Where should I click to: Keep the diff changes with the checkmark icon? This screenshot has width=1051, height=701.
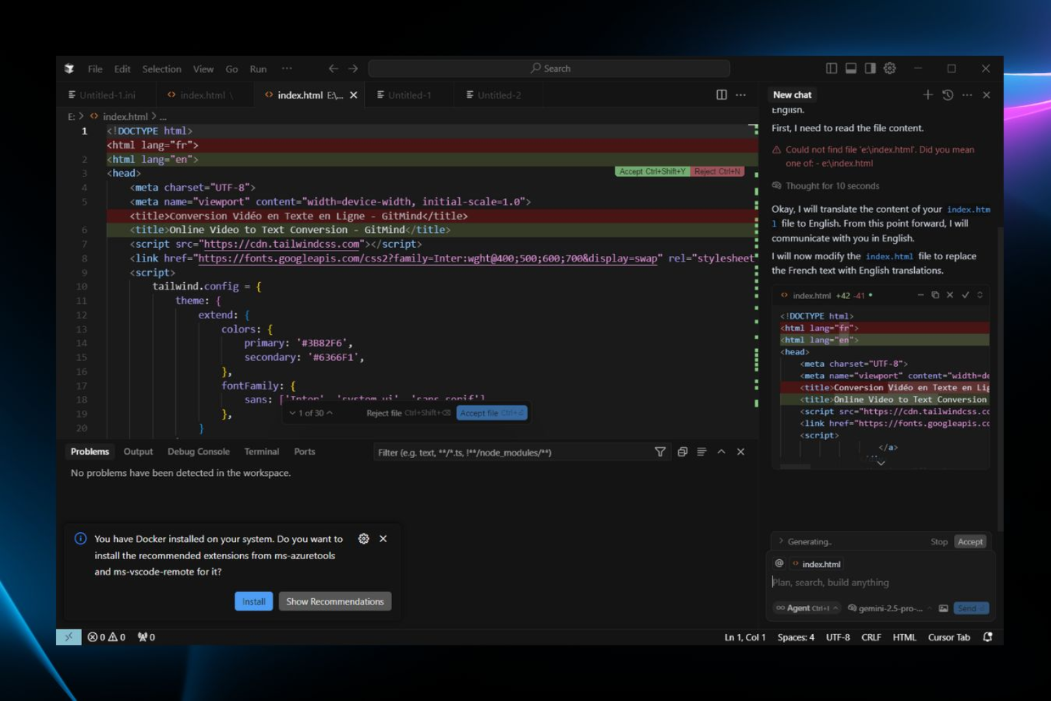pos(965,294)
